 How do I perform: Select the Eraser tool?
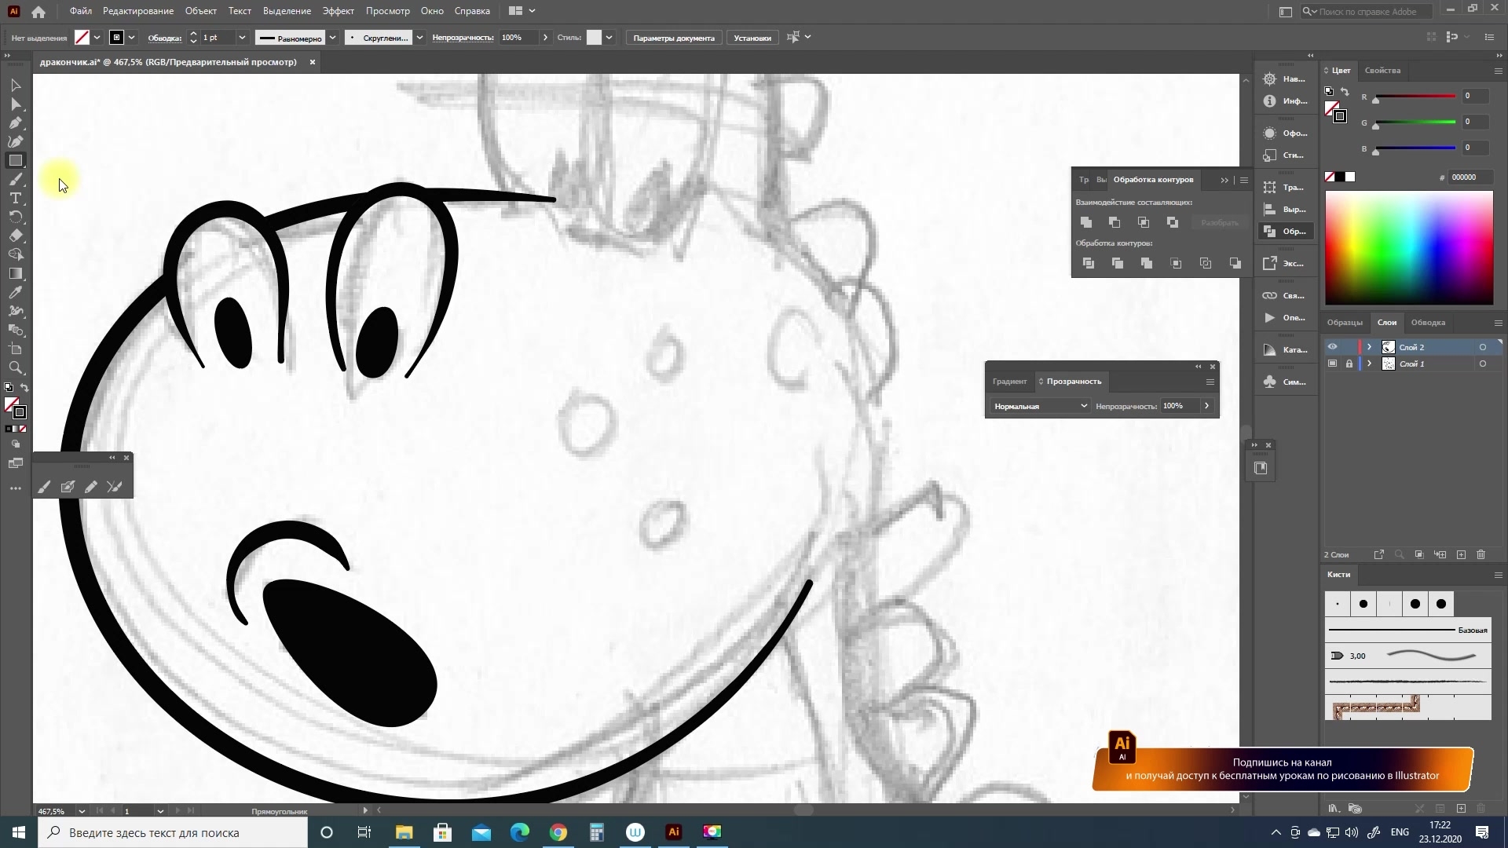(16, 236)
